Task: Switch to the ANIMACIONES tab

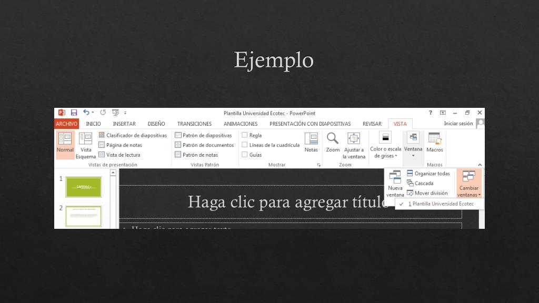Action: pyautogui.click(x=241, y=124)
